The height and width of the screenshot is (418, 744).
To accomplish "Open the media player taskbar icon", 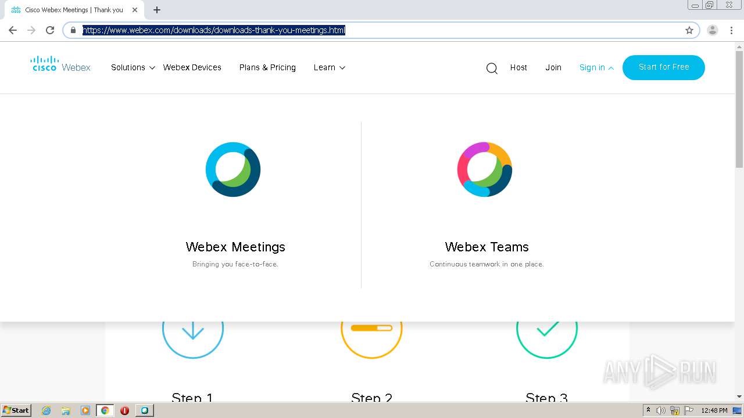I will 85,410.
